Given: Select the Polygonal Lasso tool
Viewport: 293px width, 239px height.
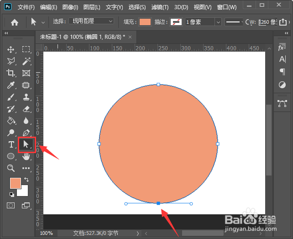Looking at the screenshot, I should pyautogui.click(x=10, y=61).
